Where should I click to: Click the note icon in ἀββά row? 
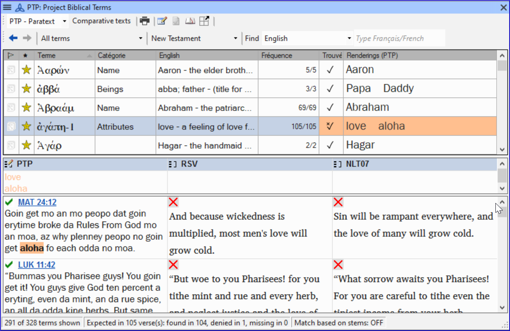(11, 89)
